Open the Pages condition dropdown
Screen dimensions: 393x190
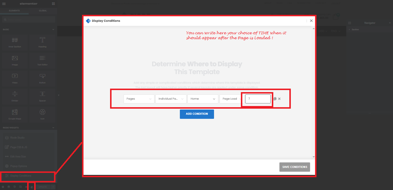[139, 99]
